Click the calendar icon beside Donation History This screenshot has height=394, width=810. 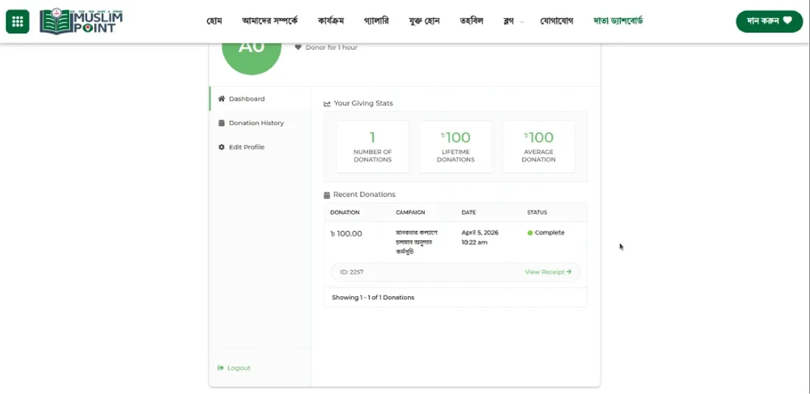tap(222, 123)
